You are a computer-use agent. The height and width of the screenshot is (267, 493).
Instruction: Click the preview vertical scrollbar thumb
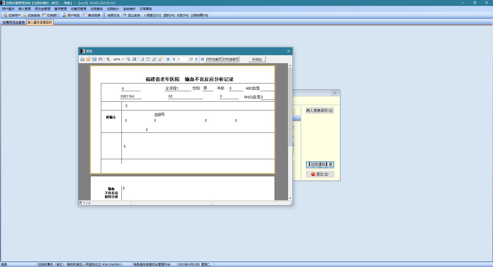[290, 107]
